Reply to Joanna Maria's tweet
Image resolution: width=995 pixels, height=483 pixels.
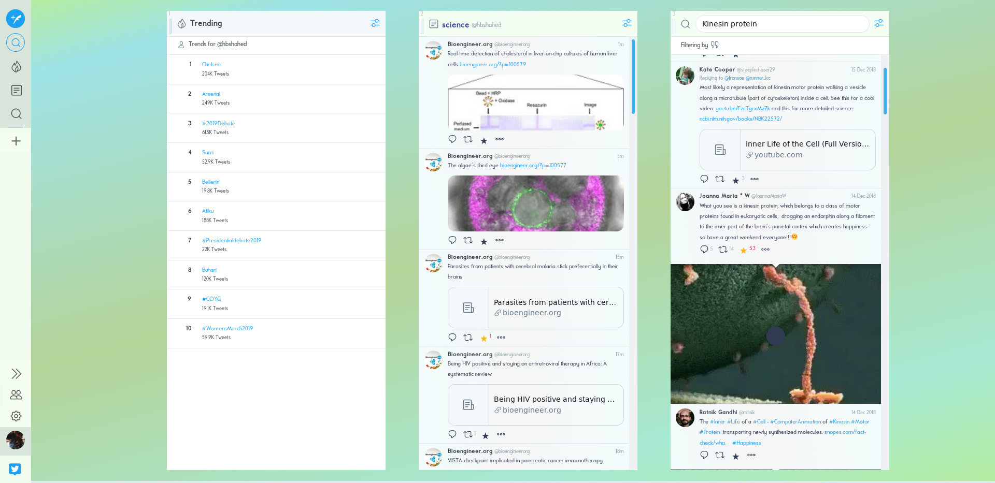coord(704,250)
